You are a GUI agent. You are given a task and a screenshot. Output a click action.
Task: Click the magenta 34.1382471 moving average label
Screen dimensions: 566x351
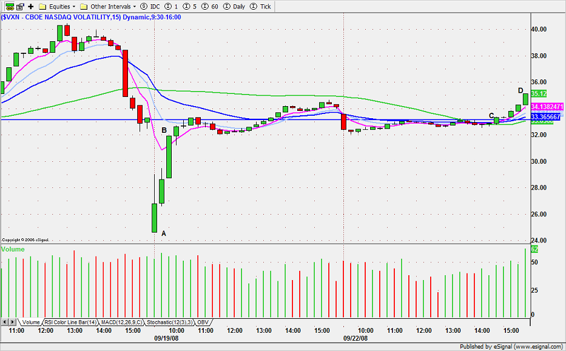[x=547, y=107]
